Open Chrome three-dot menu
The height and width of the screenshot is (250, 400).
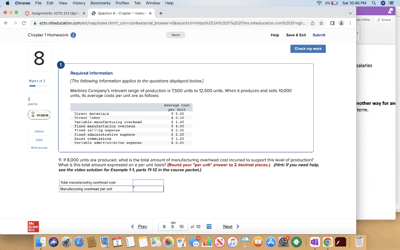click(350, 23)
